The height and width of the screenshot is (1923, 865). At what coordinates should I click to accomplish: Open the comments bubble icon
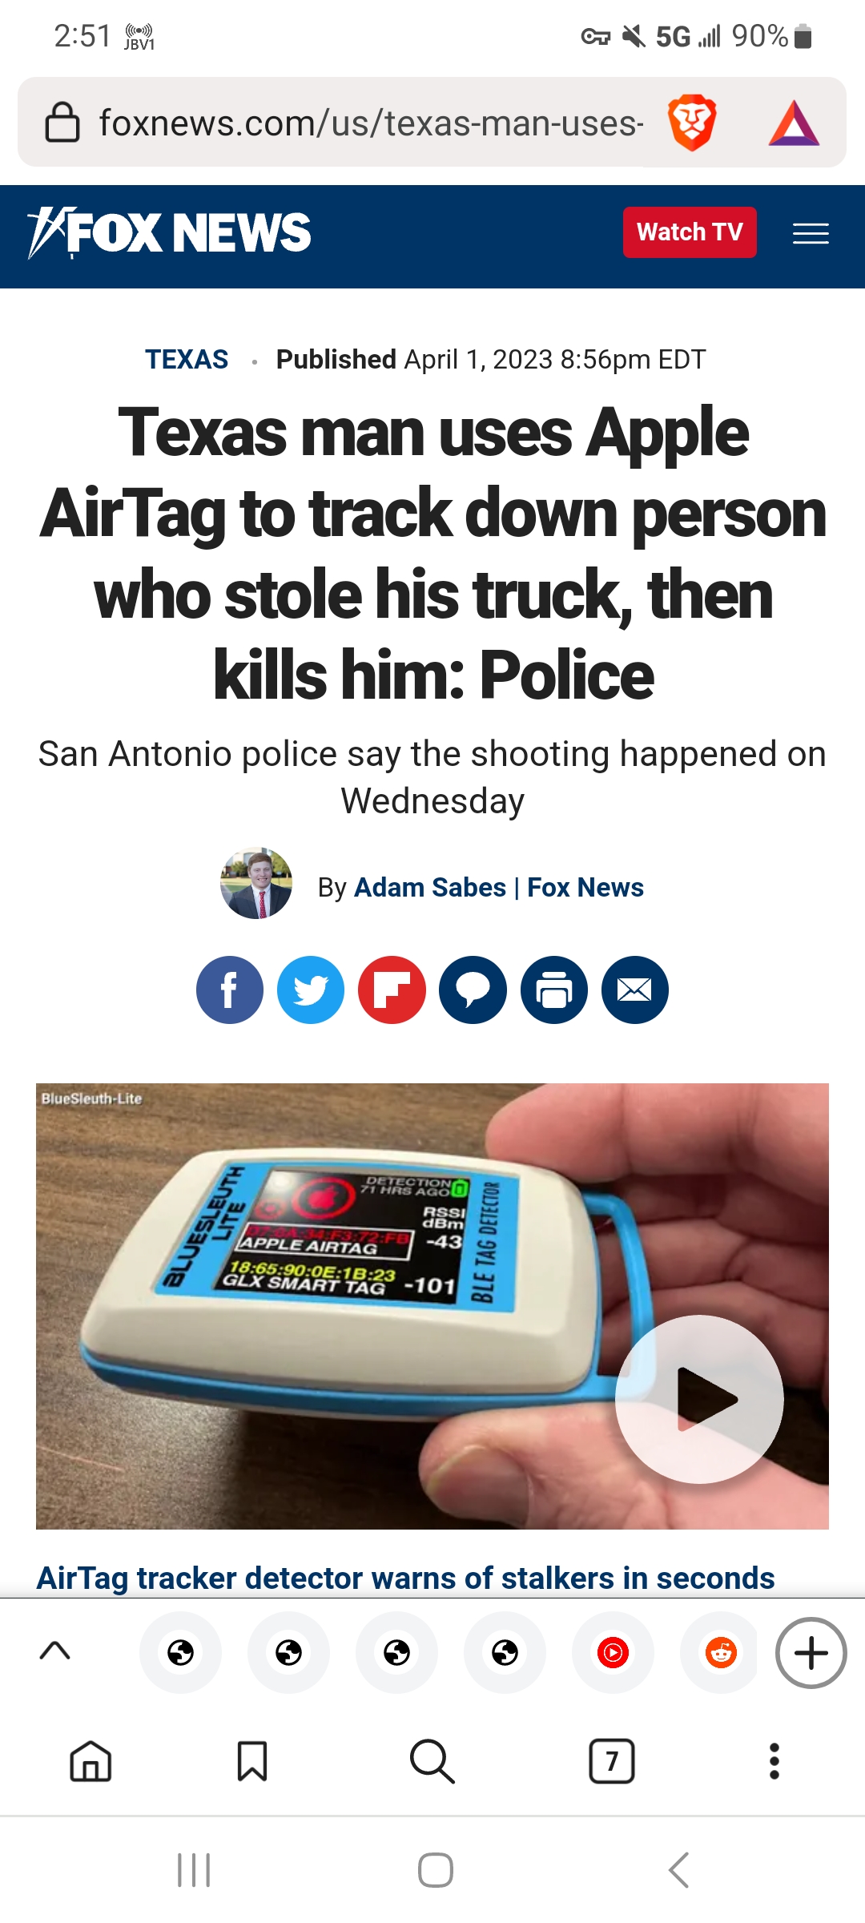[473, 990]
